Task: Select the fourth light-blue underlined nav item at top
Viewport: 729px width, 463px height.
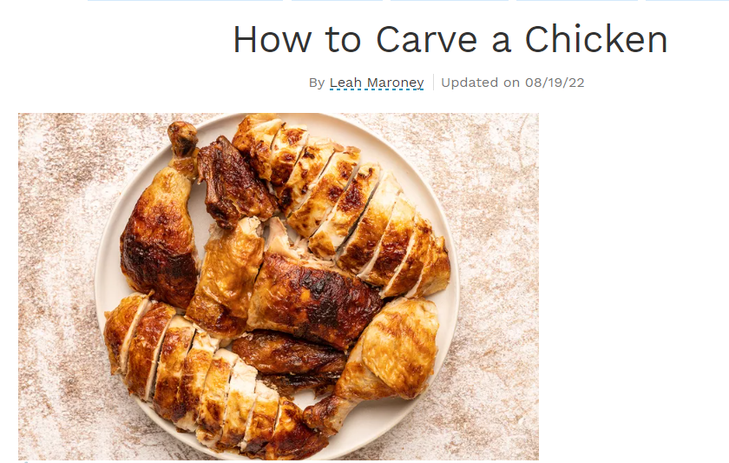Action: point(576,1)
